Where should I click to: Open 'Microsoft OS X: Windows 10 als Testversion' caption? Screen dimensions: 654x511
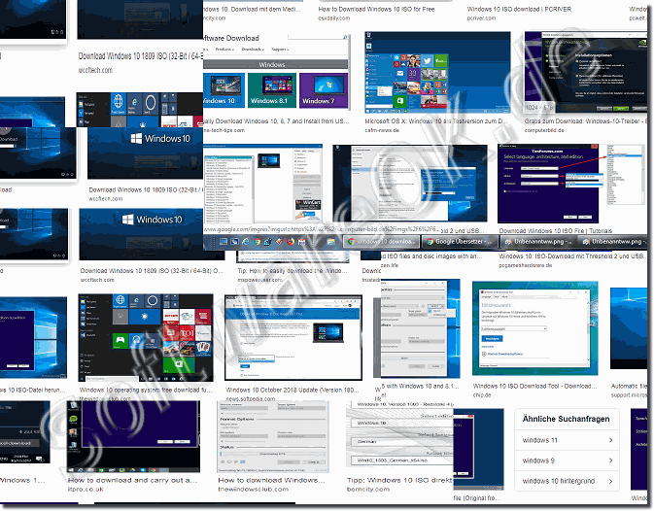point(436,121)
